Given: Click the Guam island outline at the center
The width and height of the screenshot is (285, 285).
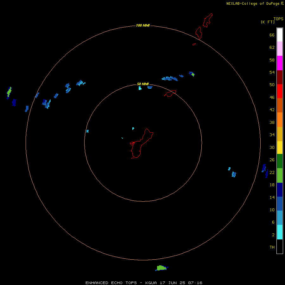Looking at the screenshot, I should coord(142,143).
